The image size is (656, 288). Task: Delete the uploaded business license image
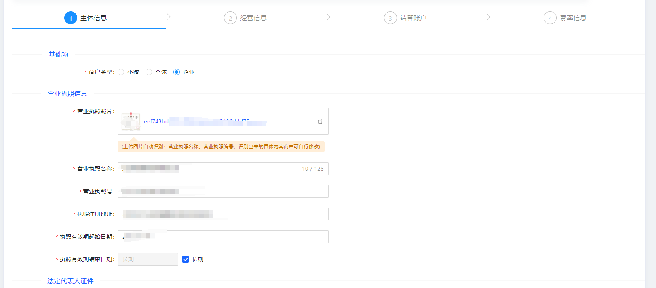coord(320,121)
